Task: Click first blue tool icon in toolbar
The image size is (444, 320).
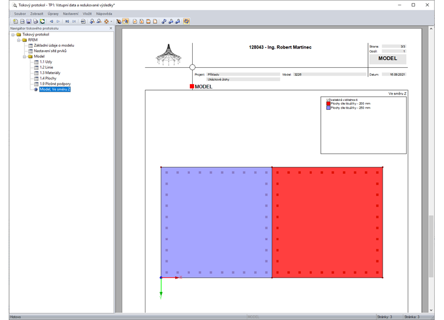Action: (x=164, y=21)
